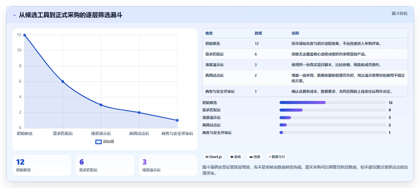
Task: Click the pulse icon beside the funnel title
Action: click(15, 15)
